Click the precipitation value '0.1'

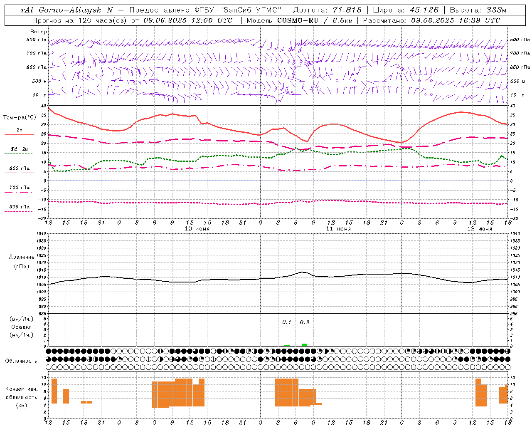click(287, 322)
